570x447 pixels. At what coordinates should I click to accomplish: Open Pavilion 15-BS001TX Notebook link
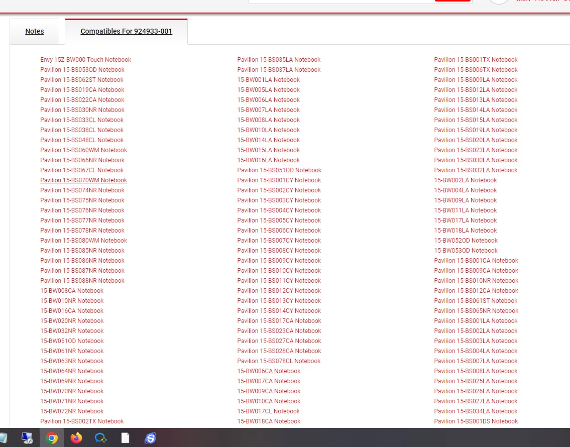tap(476, 60)
